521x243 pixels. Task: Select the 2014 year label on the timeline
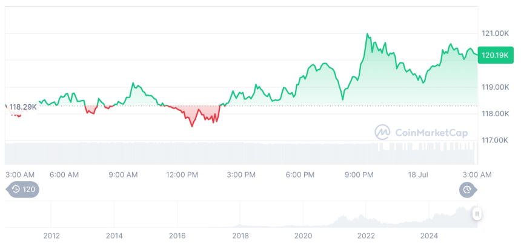[114, 235]
